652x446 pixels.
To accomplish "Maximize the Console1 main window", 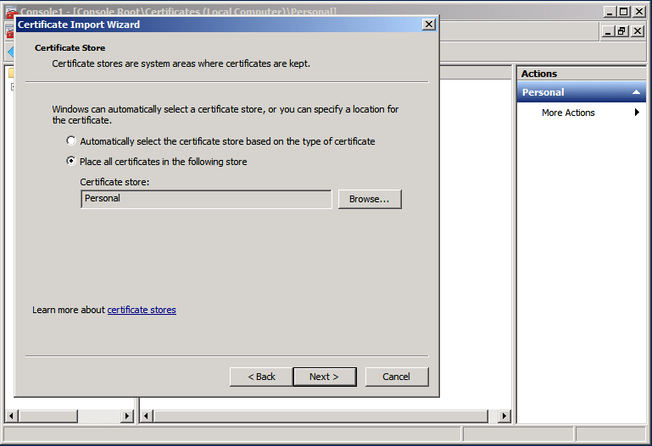I will [x=624, y=12].
